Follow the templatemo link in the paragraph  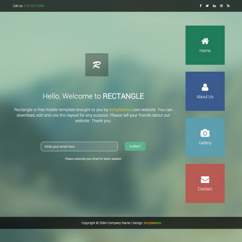pyautogui.click(x=120, y=110)
